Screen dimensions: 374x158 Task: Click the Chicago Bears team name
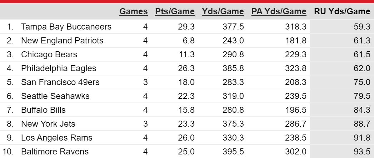point(49,54)
